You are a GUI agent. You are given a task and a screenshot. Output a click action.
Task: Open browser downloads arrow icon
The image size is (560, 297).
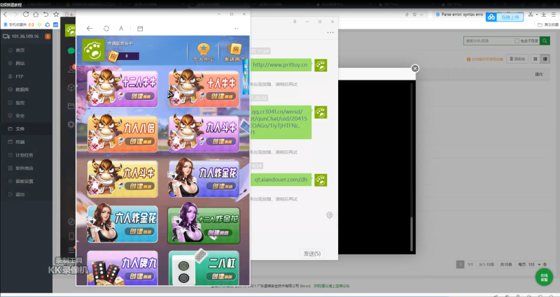[x=544, y=15]
